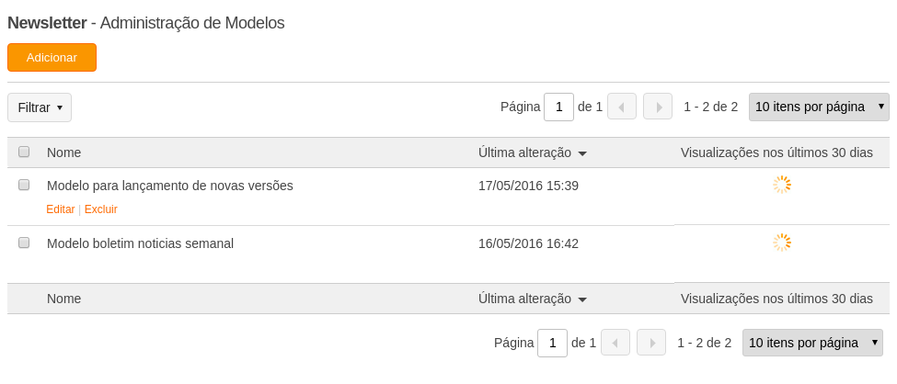This screenshot has height=384, width=897.
Task: Click the Editar link under first model
Action: [x=61, y=209]
